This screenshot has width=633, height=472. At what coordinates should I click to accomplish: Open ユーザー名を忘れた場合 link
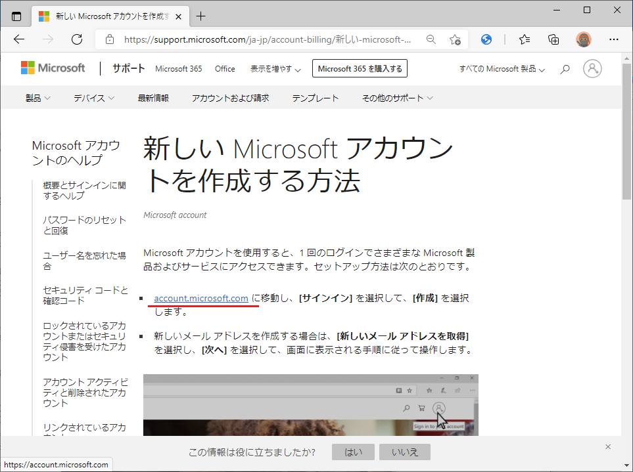pos(84,261)
